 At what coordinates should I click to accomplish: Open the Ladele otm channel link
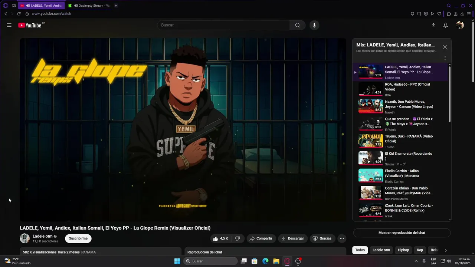pyautogui.click(x=42, y=236)
